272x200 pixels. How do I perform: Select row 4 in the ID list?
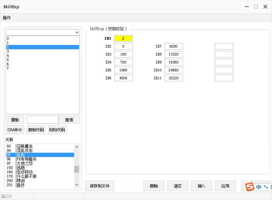[43, 56]
